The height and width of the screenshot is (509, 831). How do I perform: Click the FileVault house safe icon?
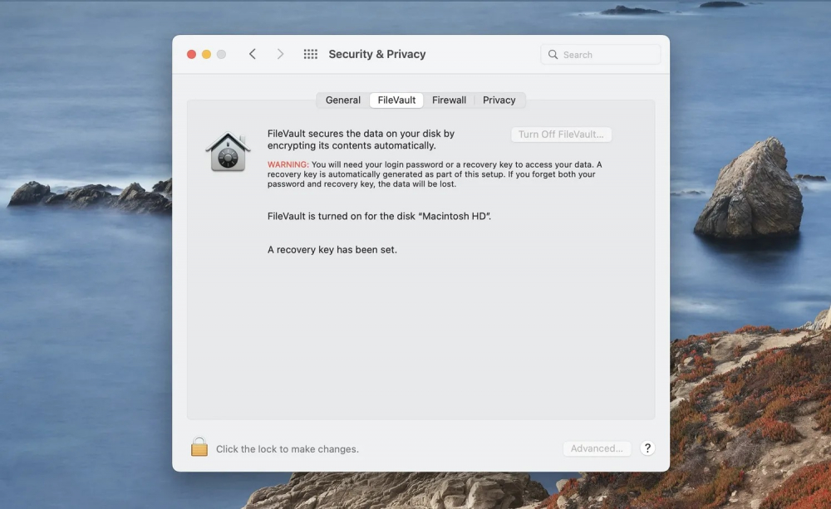pos(228,152)
